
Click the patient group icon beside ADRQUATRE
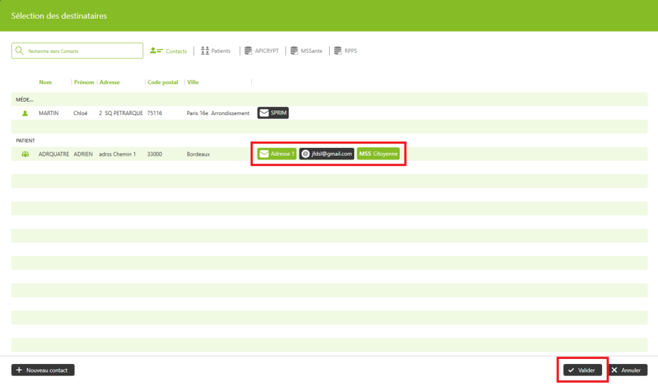26,154
